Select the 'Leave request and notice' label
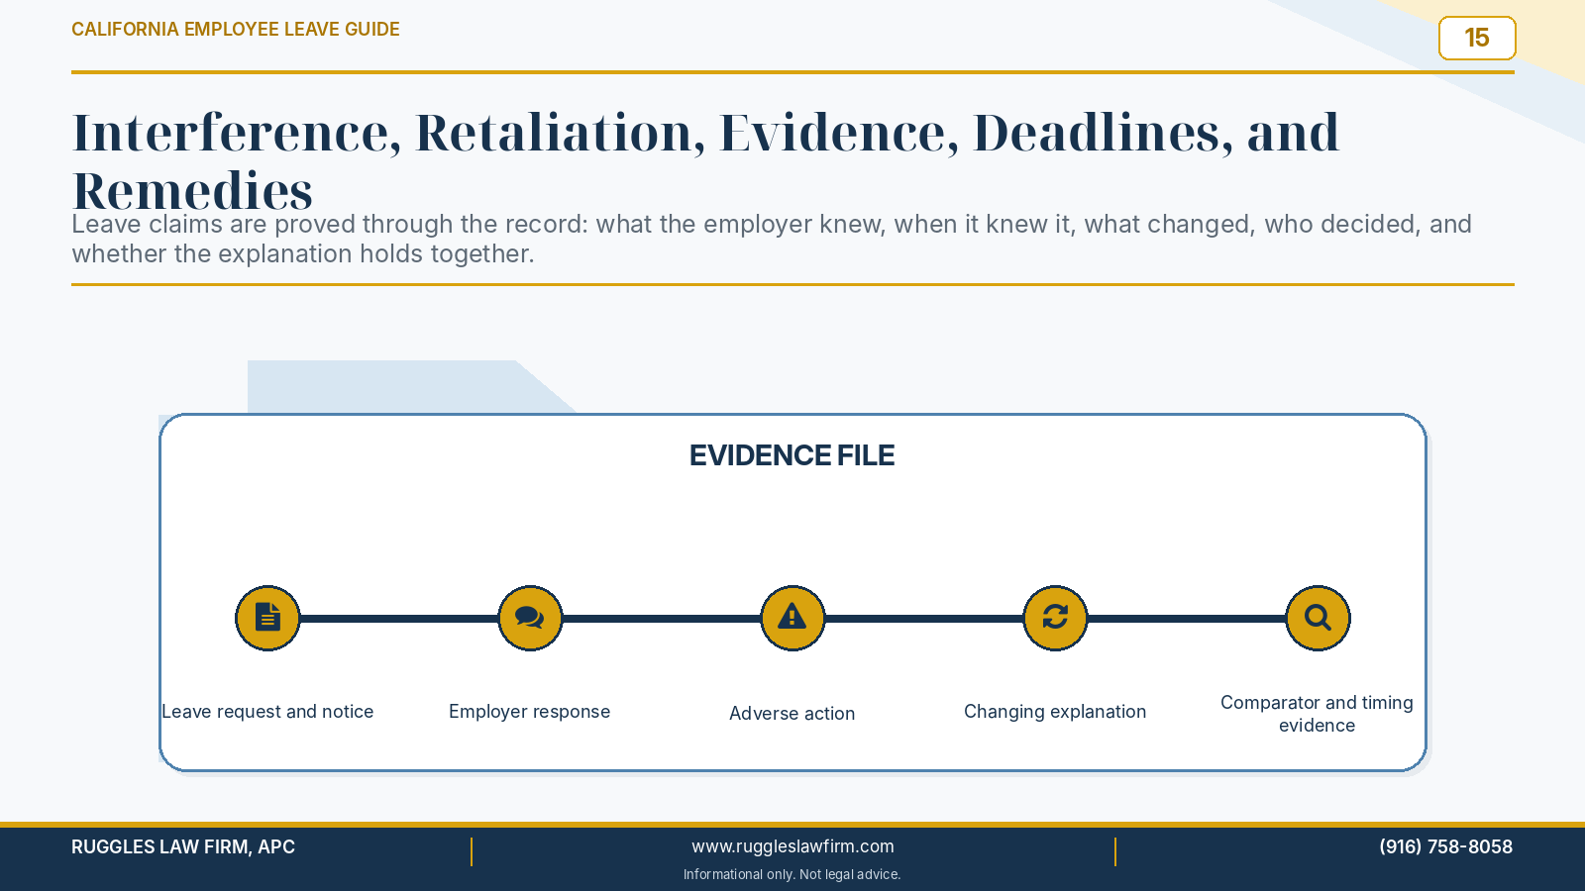Screen dimensions: 1585x891 [x=267, y=712]
